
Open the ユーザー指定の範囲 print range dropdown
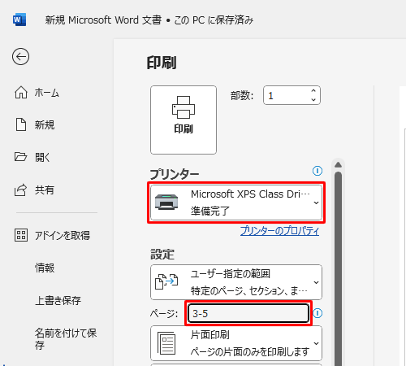236,282
